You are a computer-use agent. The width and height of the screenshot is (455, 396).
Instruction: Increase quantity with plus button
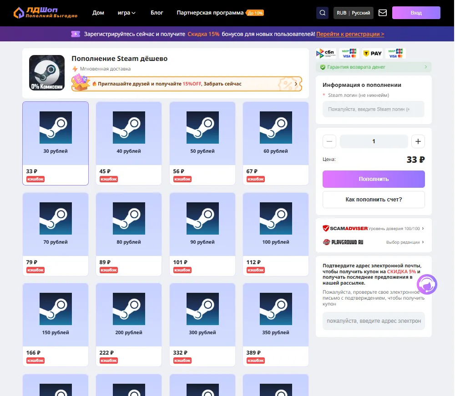coord(418,141)
